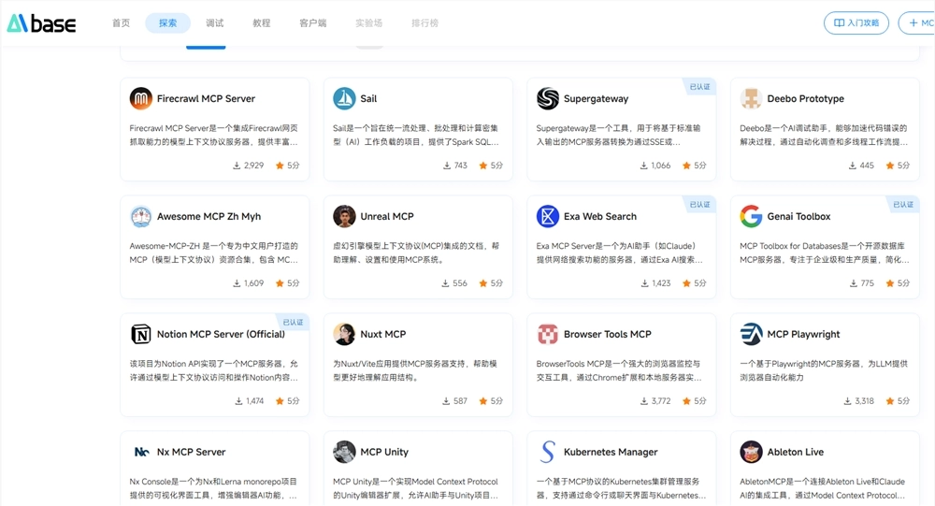
Task: Click the Unreal MCP description text
Action: click(x=416, y=253)
